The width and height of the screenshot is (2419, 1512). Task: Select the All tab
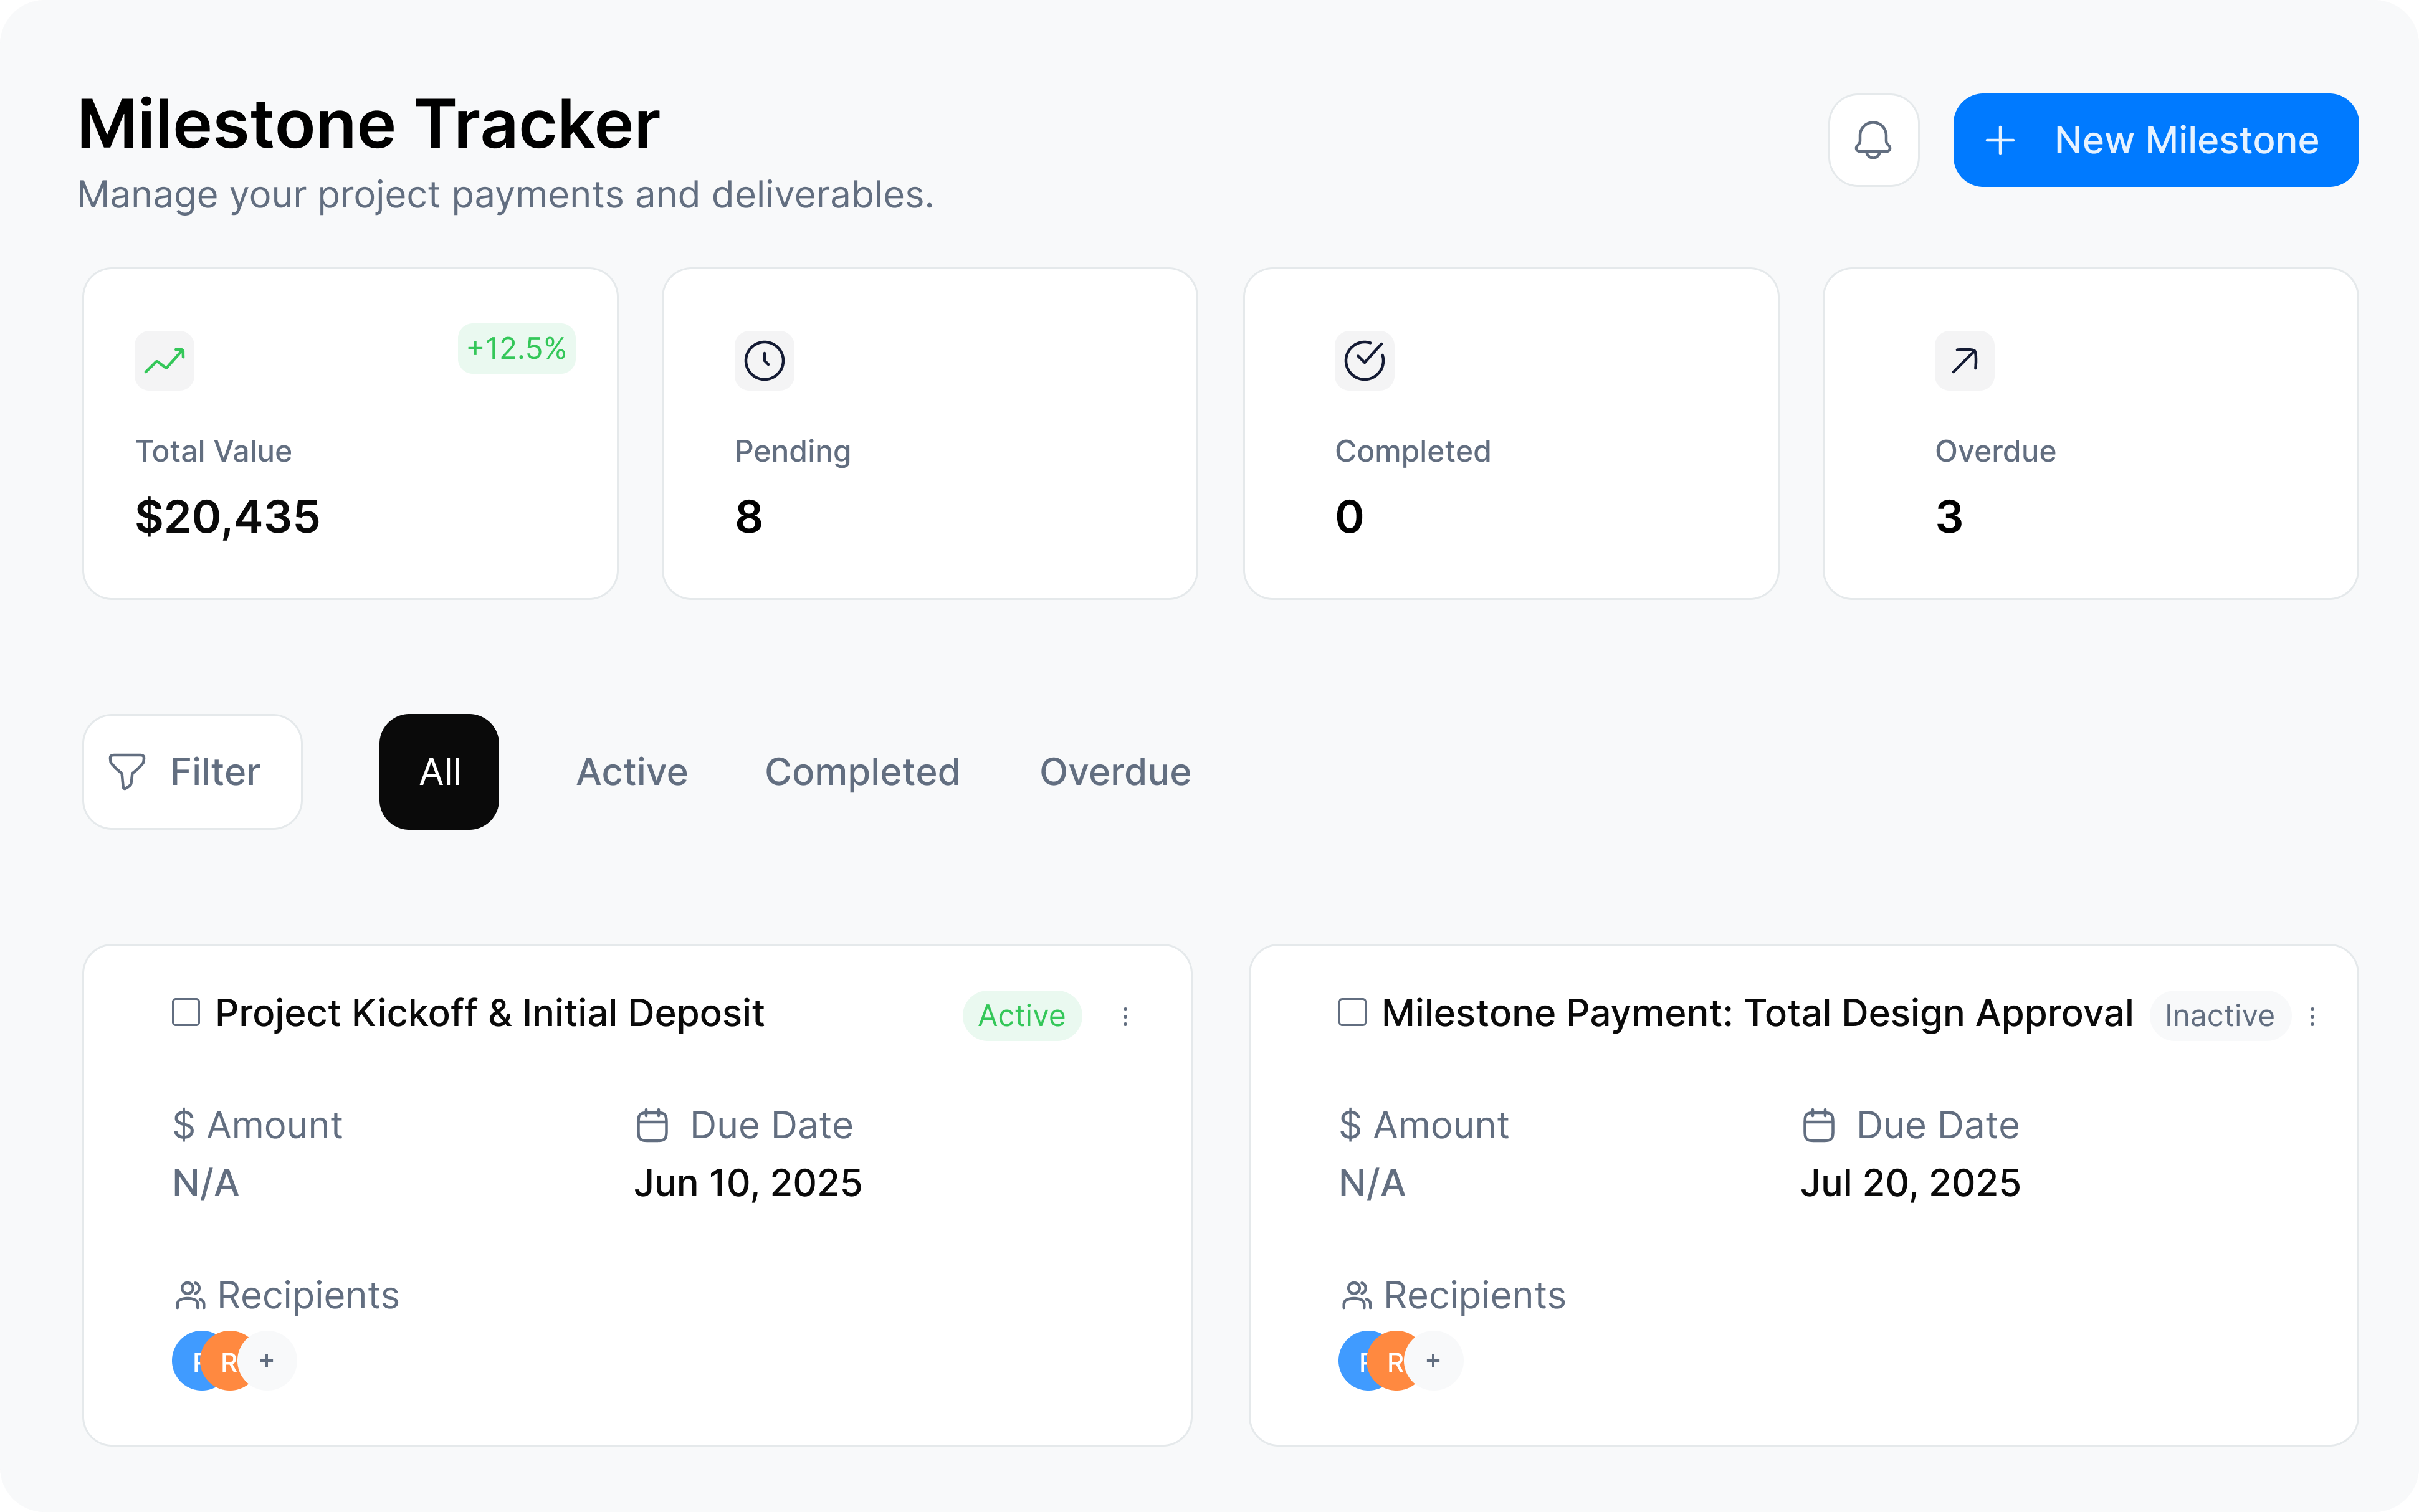pyautogui.click(x=439, y=771)
